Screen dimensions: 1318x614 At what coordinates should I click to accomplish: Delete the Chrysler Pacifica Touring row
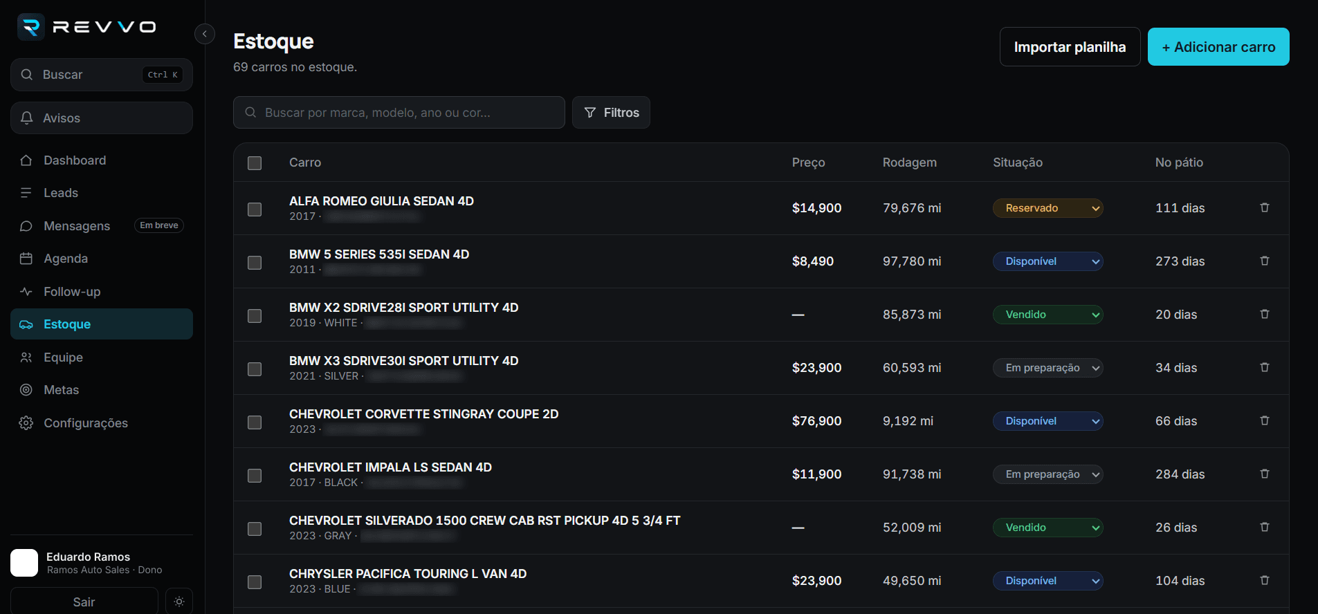click(1265, 580)
